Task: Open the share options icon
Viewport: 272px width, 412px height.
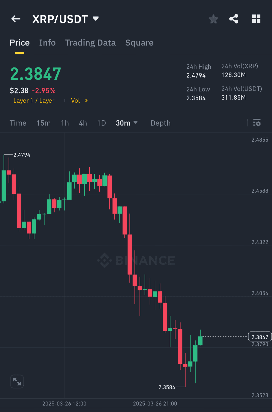Action: tap(234, 19)
